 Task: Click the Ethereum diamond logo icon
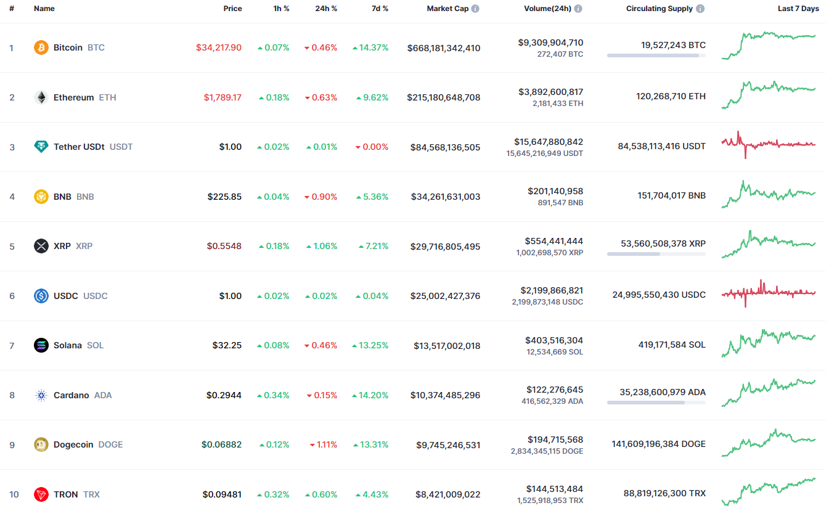pos(41,97)
